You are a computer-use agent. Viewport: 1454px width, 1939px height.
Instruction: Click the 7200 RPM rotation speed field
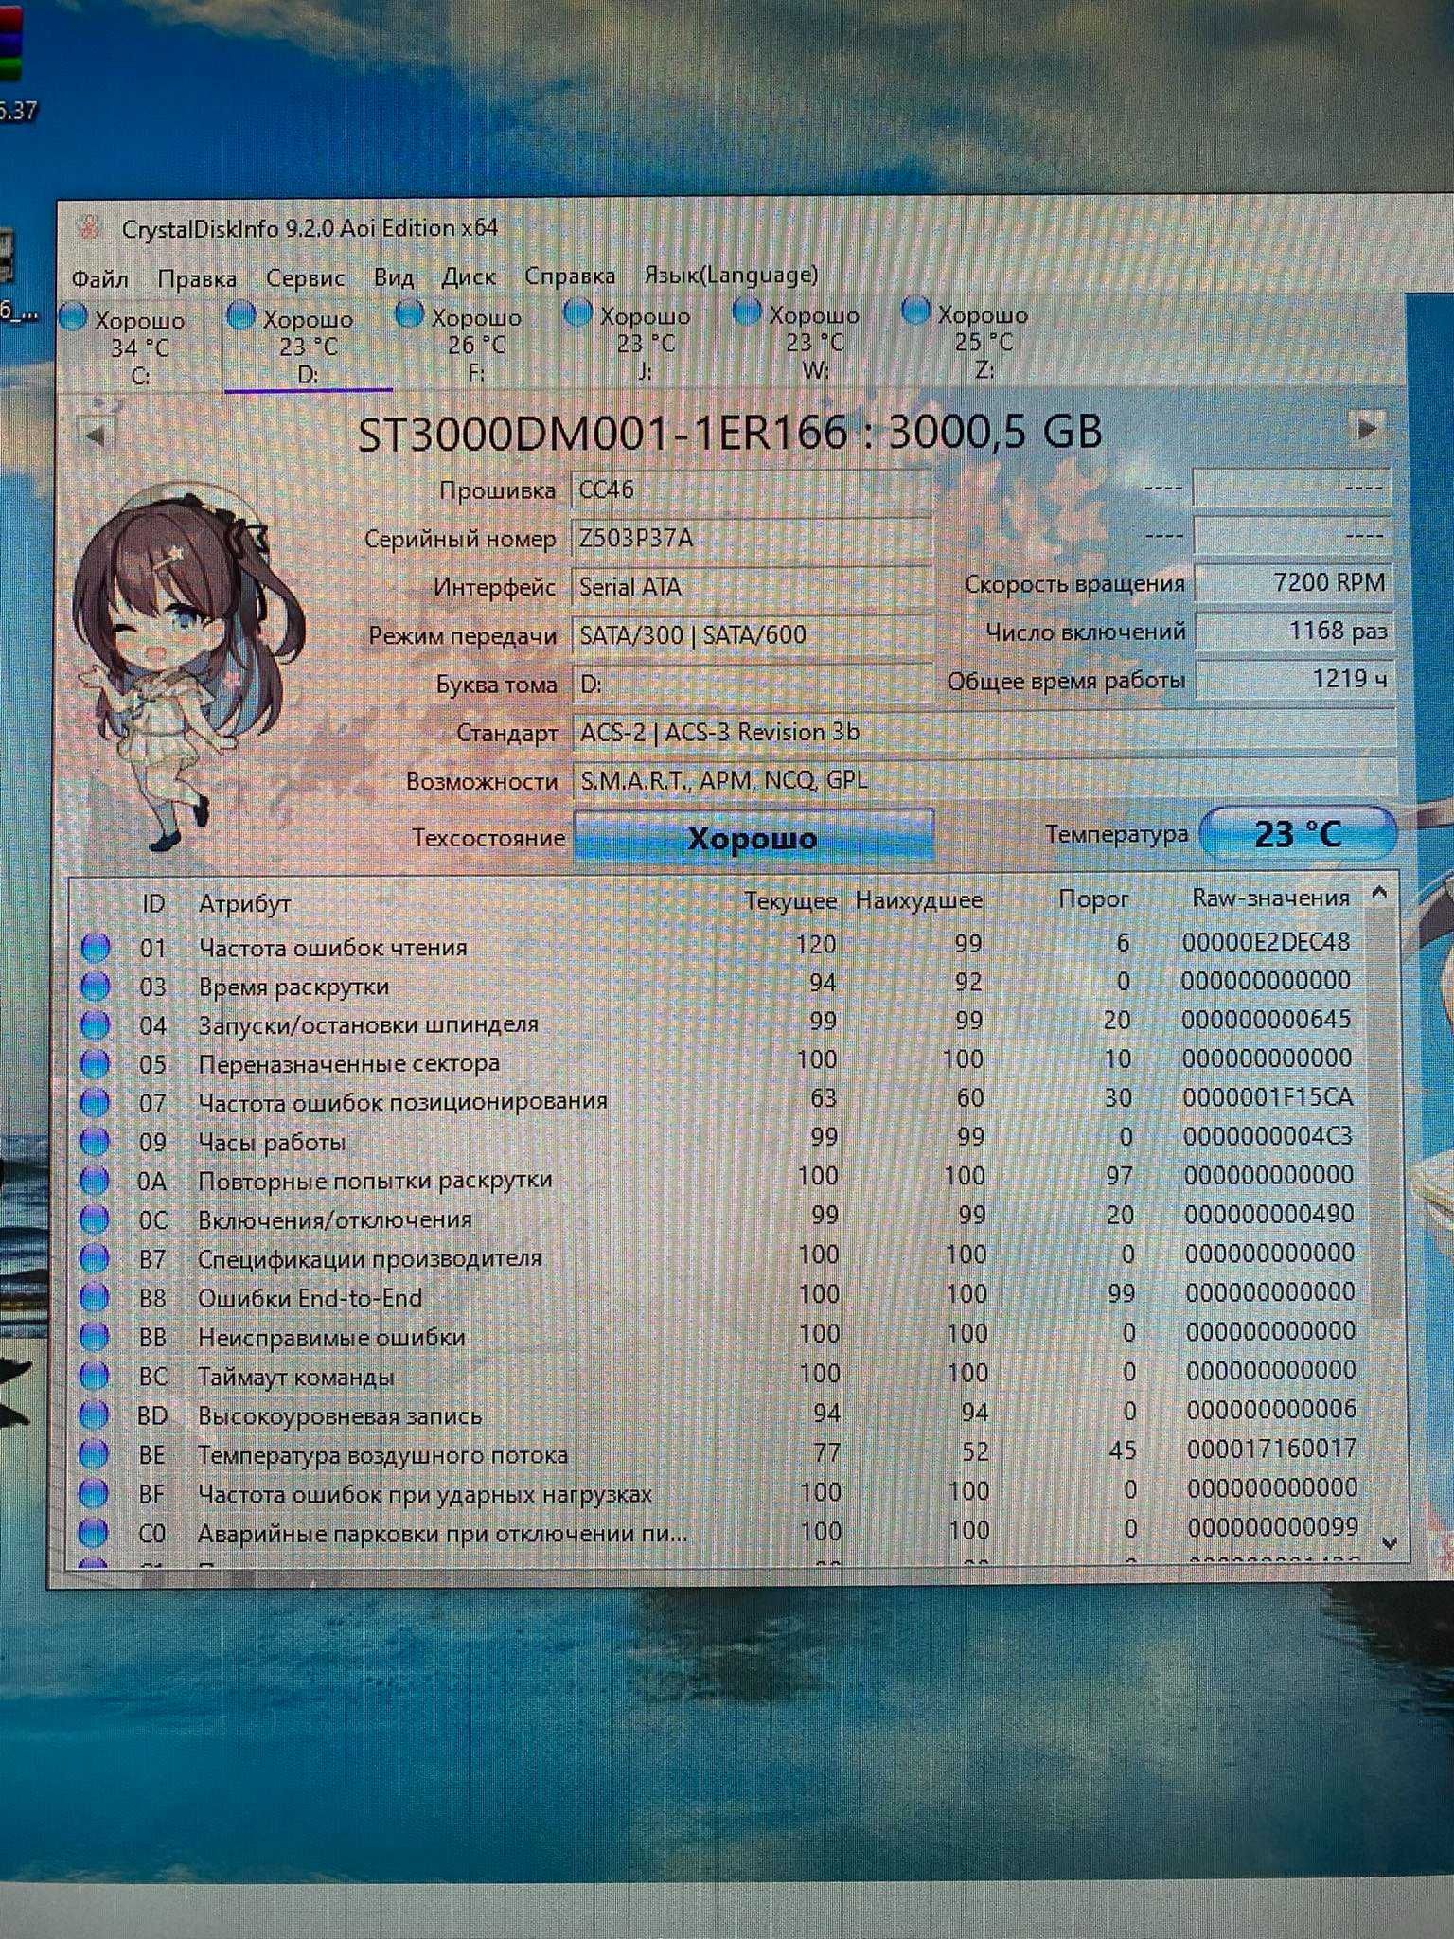1294,582
